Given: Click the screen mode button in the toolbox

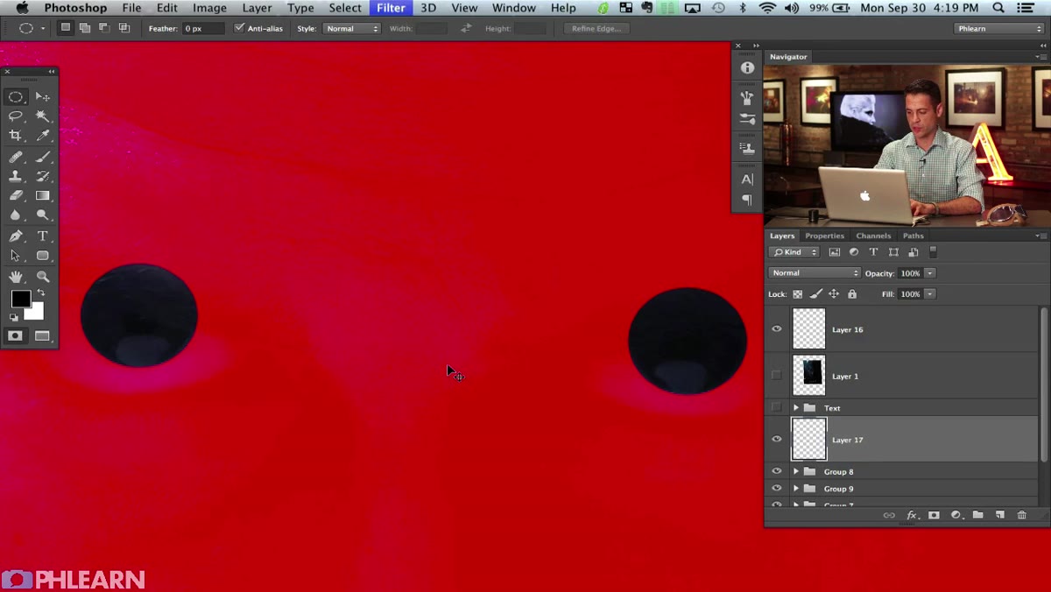Looking at the screenshot, I should click(x=42, y=335).
